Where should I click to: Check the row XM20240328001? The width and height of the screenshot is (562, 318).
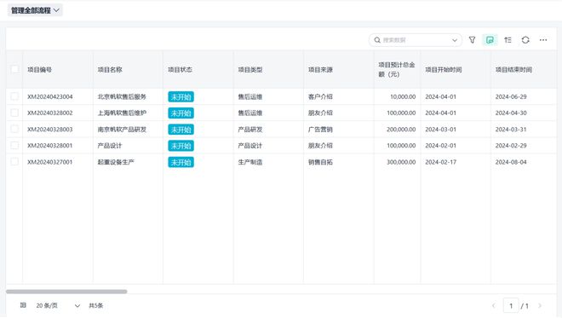click(14, 146)
